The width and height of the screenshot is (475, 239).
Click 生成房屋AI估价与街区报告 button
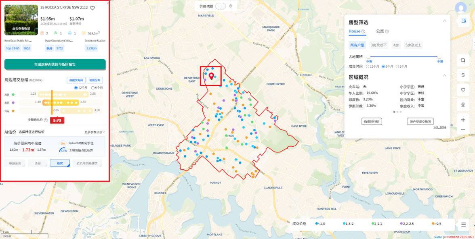[55, 64]
